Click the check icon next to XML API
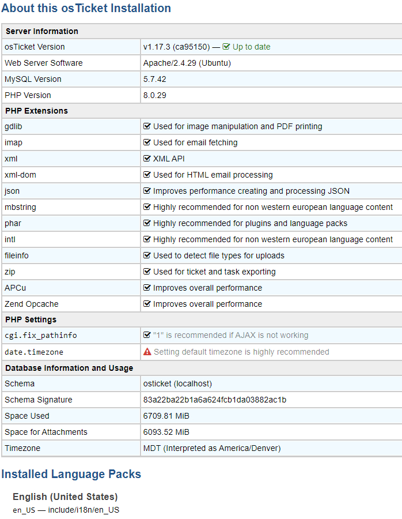Image resolution: width=402 pixels, height=519 pixels. [147, 159]
